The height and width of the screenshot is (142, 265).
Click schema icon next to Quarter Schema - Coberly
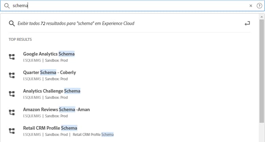pos(12,75)
